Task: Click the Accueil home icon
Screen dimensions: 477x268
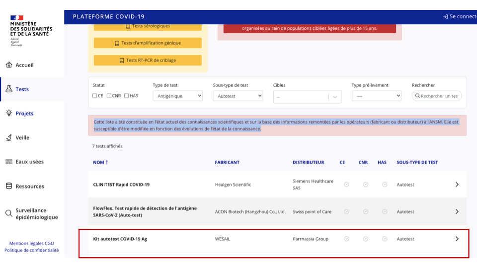Action: click(9, 65)
